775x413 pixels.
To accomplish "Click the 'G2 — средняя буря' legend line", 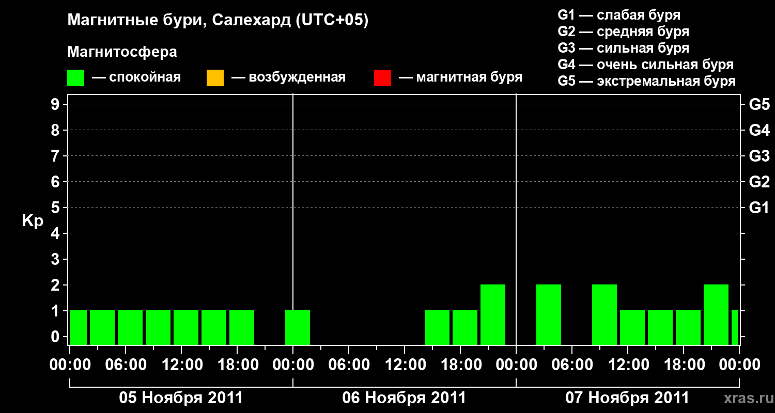I will (x=624, y=31).
